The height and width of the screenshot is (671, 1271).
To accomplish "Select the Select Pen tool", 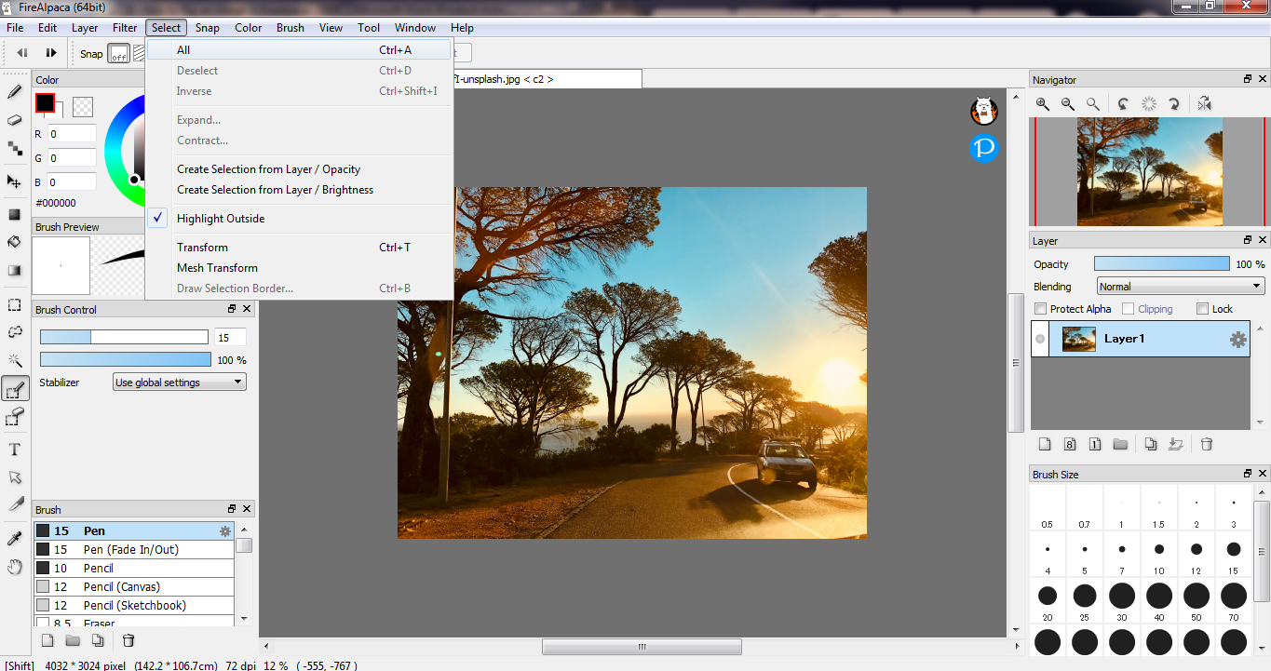I will click(15, 389).
